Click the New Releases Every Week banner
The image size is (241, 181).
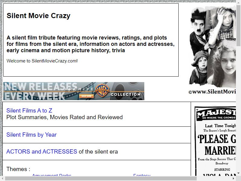coord(74,91)
